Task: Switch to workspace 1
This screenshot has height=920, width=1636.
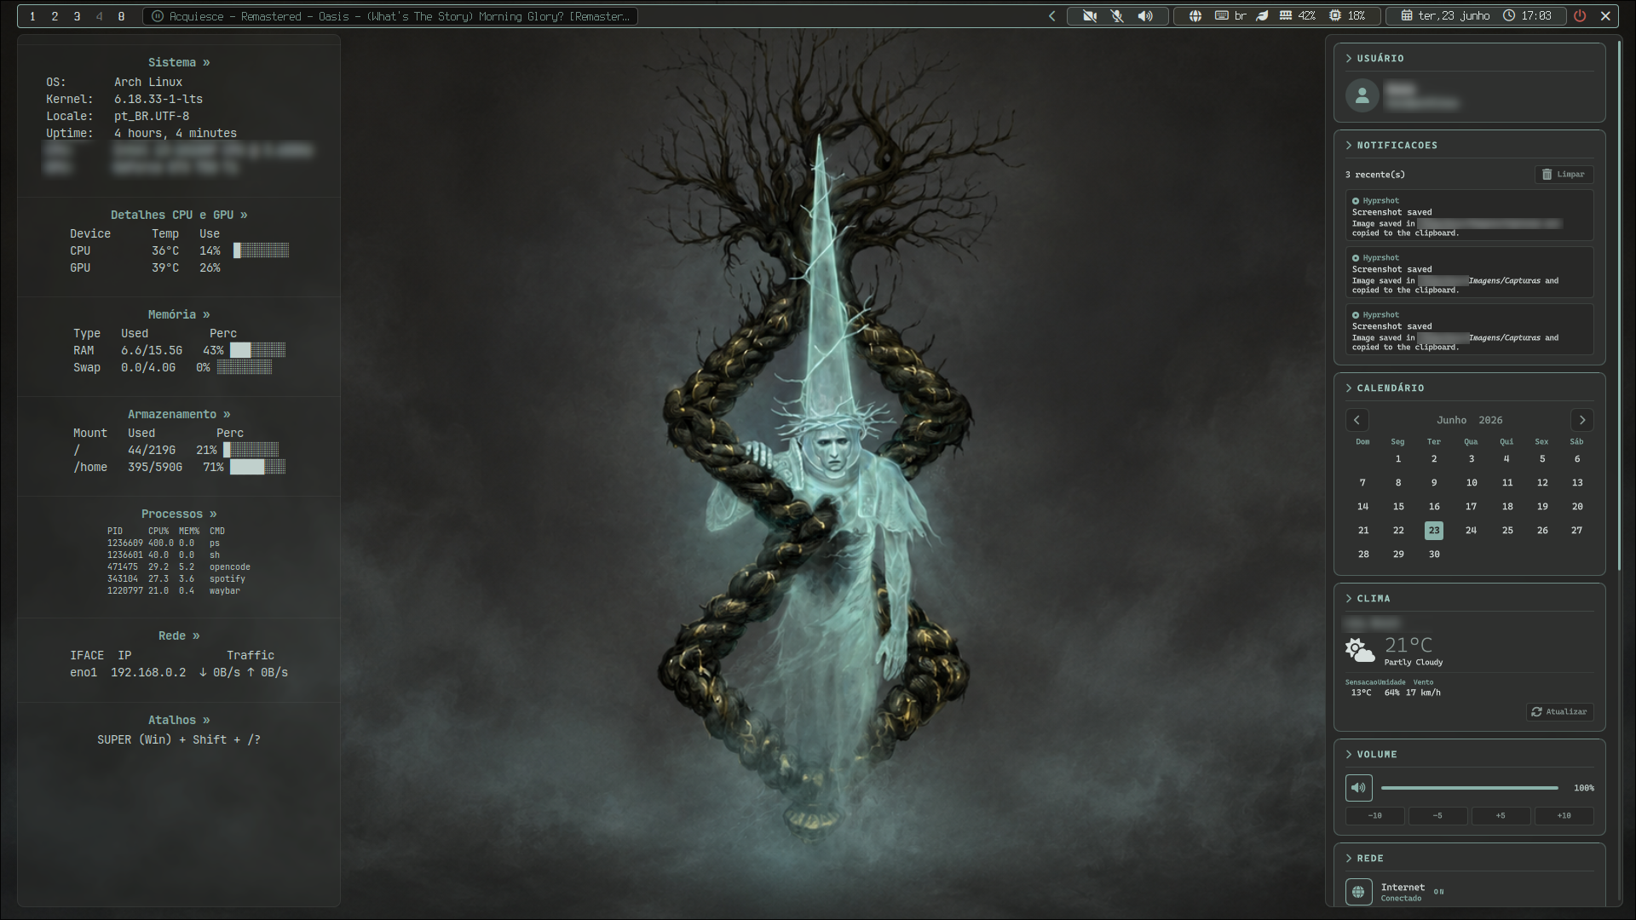Action: (32, 16)
